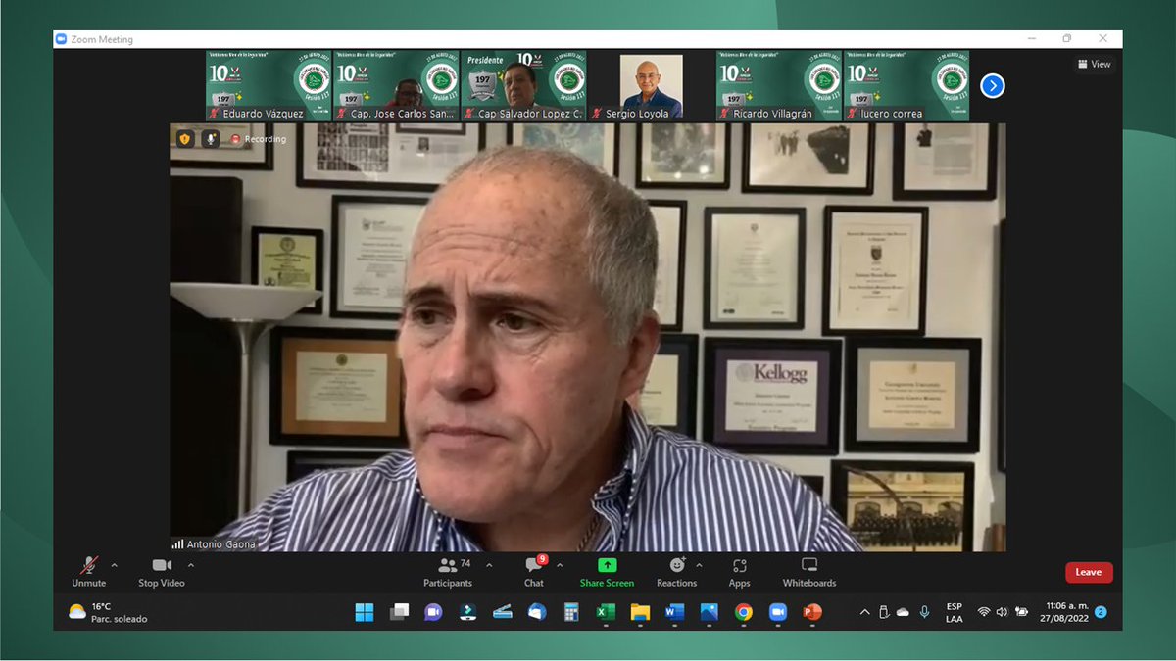The height and width of the screenshot is (661, 1176).
Task: Show hidden system tray icons
Action: click(864, 612)
